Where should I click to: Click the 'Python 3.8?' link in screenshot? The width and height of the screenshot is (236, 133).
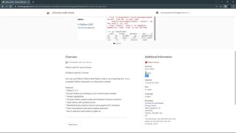pyautogui.click(x=86, y=24)
